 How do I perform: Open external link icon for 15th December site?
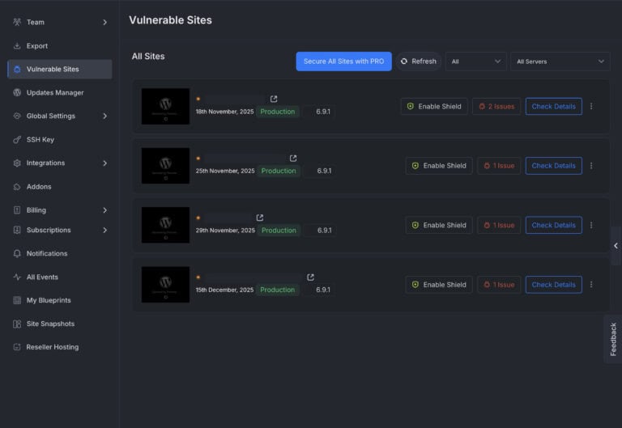pyautogui.click(x=310, y=277)
